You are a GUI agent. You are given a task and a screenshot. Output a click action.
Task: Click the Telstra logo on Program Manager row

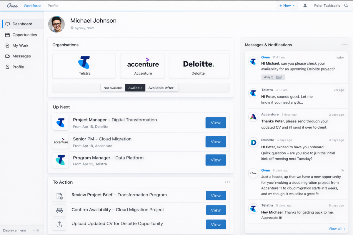click(60, 160)
